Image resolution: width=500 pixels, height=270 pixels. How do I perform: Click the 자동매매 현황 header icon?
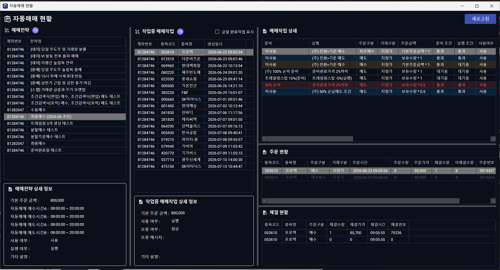[x=8, y=19]
